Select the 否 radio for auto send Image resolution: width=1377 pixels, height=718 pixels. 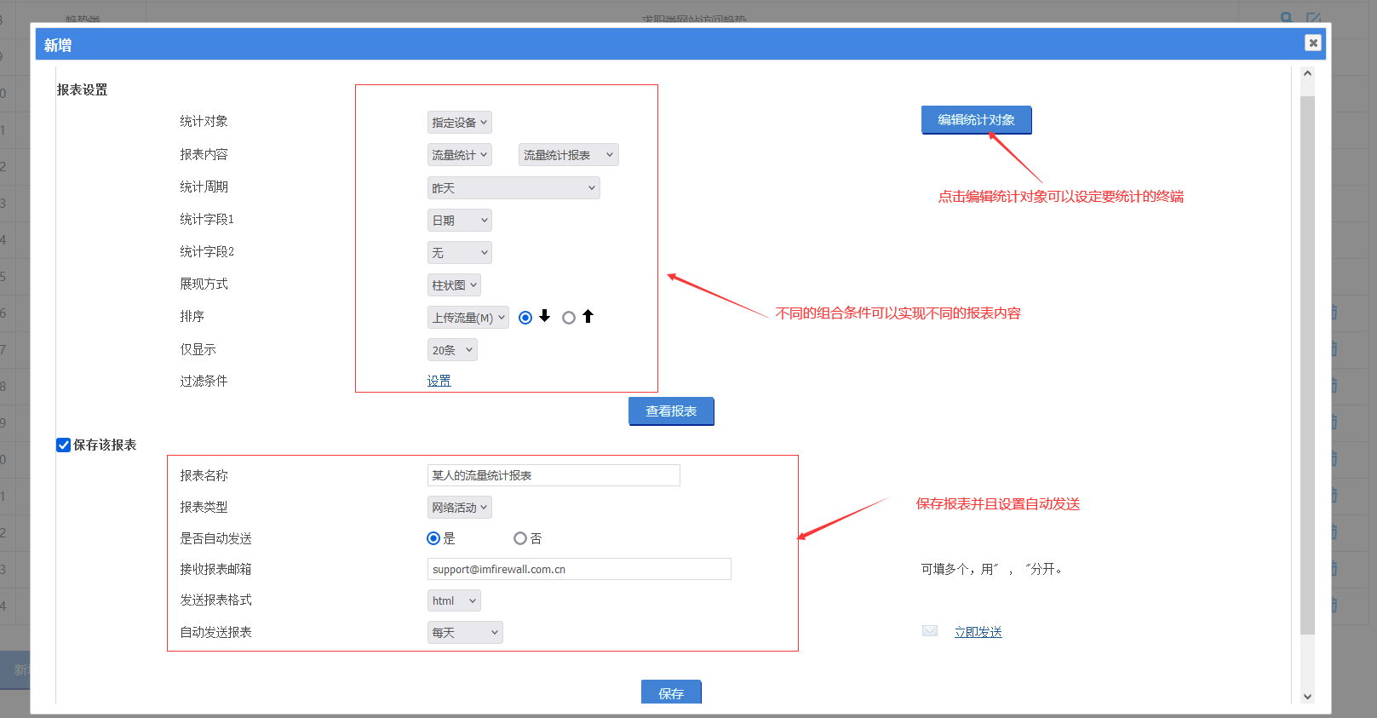tap(520, 538)
